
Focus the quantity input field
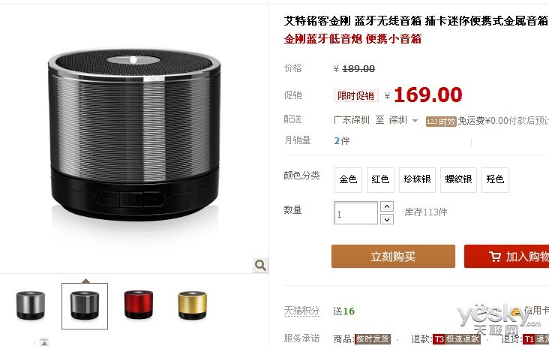tap(355, 213)
